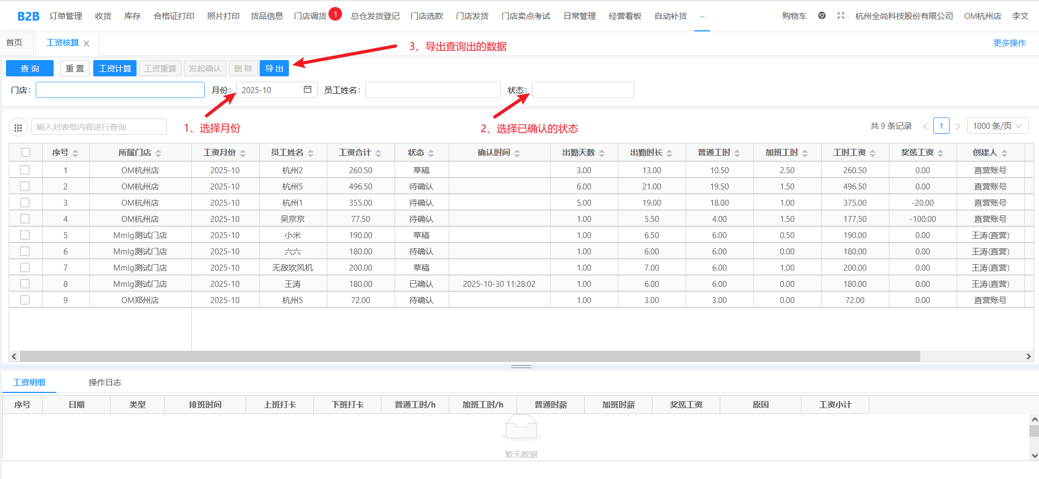Tick the select-all checkbox in table header
The image size is (1039, 479).
[x=25, y=153]
